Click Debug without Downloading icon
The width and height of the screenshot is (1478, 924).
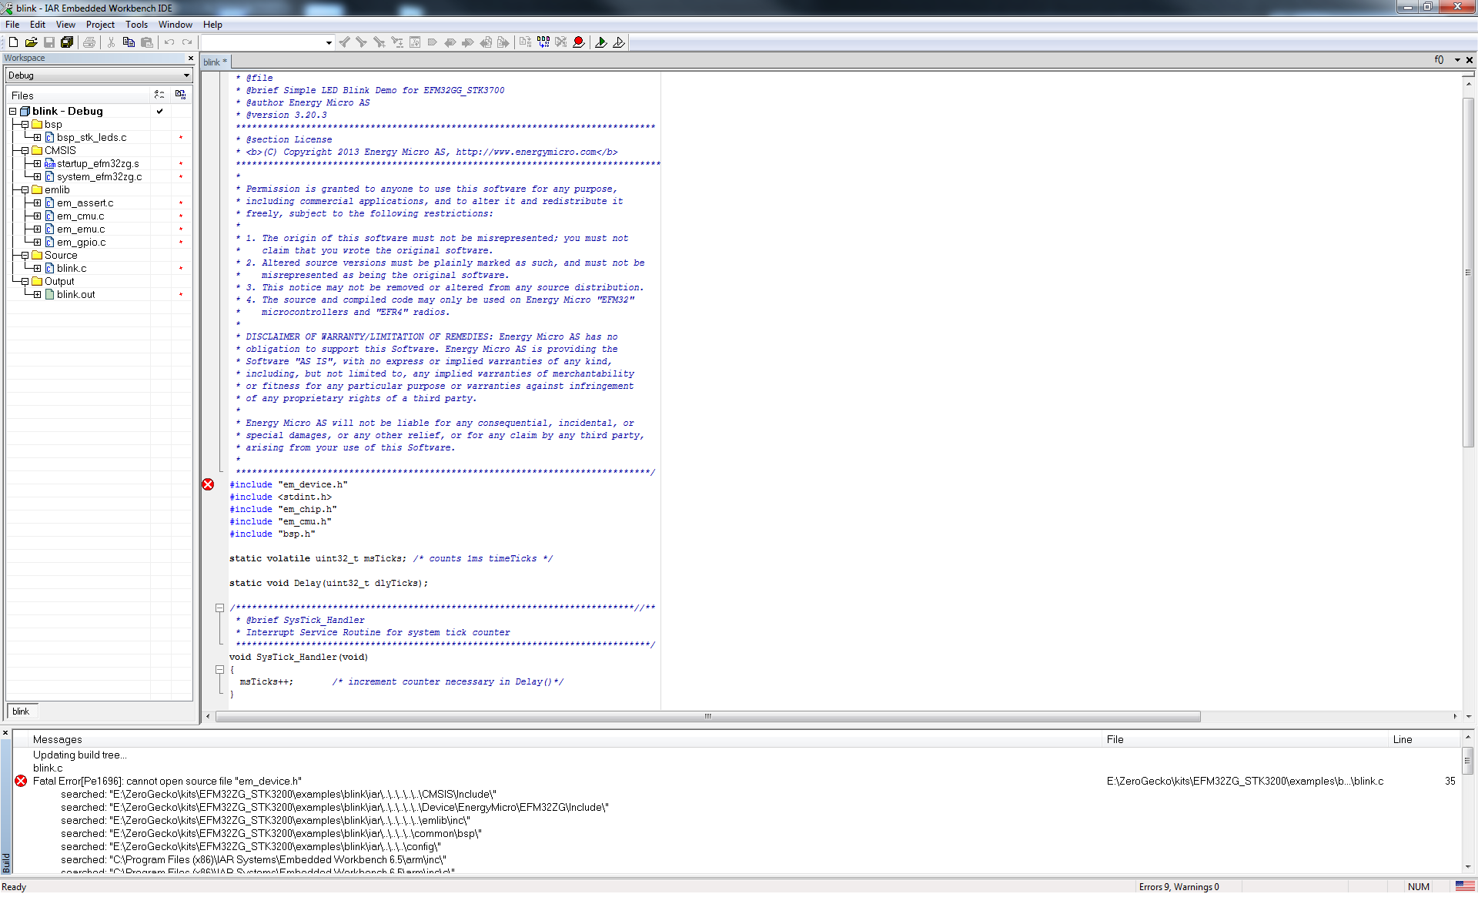point(619,42)
